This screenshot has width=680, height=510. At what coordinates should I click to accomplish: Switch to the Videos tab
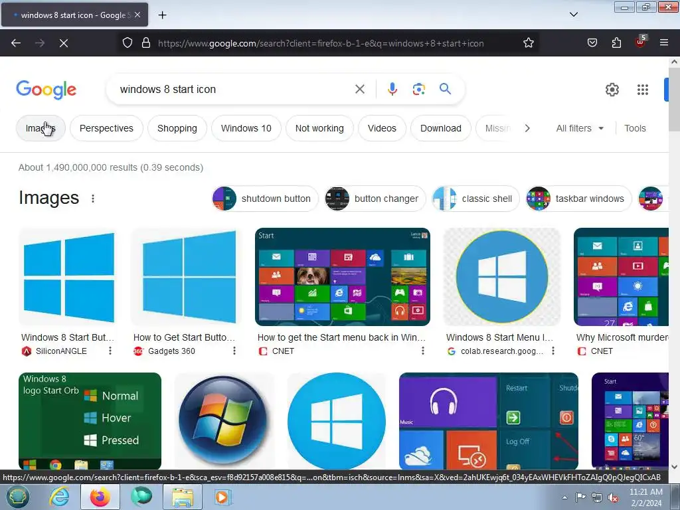[x=382, y=128]
